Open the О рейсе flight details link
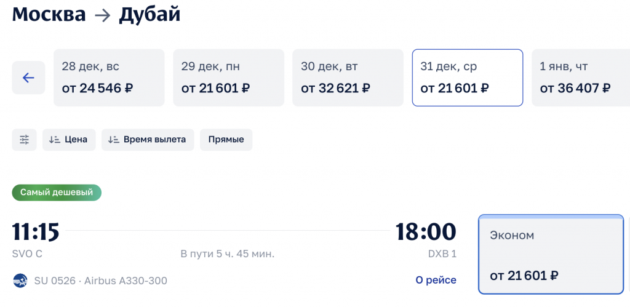 click(436, 281)
